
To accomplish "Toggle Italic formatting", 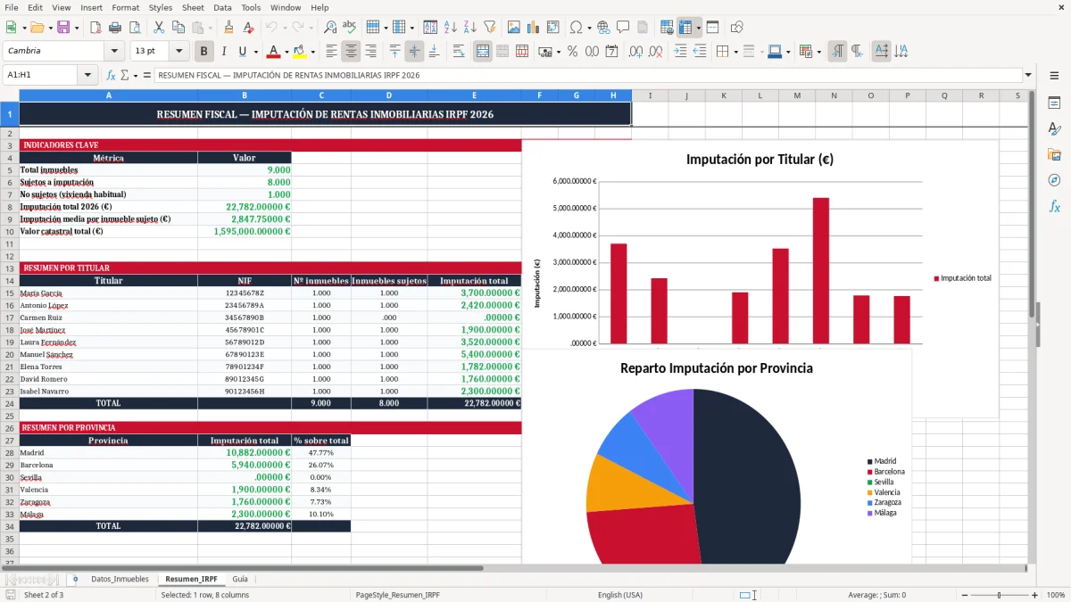I will pos(223,52).
